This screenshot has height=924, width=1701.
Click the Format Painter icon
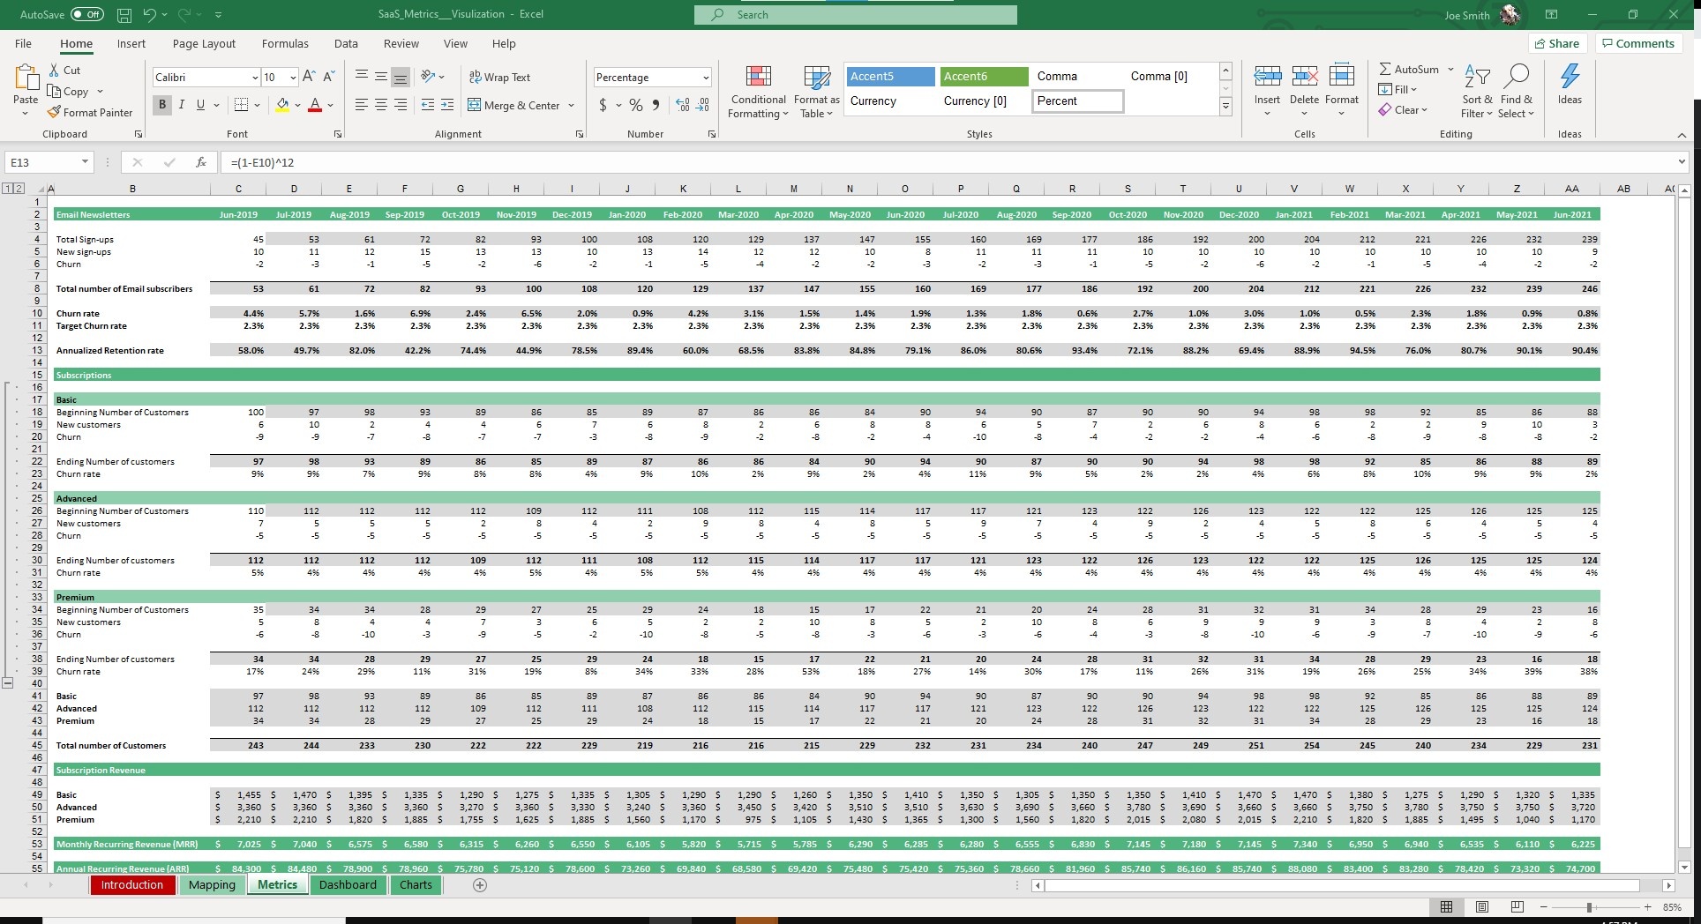pyautogui.click(x=55, y=113)
